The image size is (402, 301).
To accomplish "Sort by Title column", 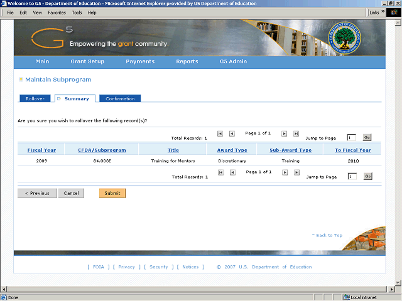I will click(173, 150).
